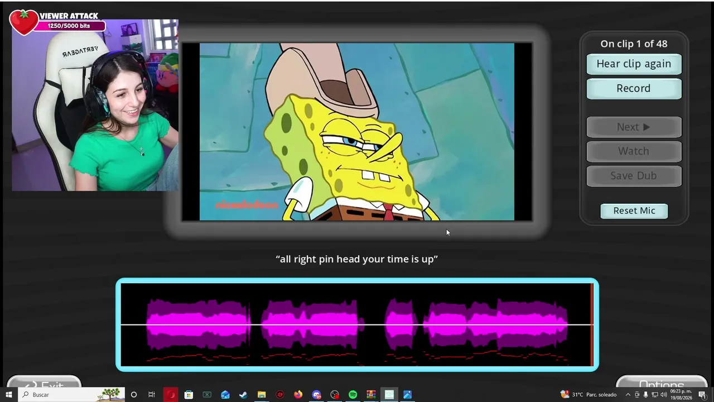Click inside the pink audio waveform
Viewport: 714px width, 402px height.
point(357,324)
